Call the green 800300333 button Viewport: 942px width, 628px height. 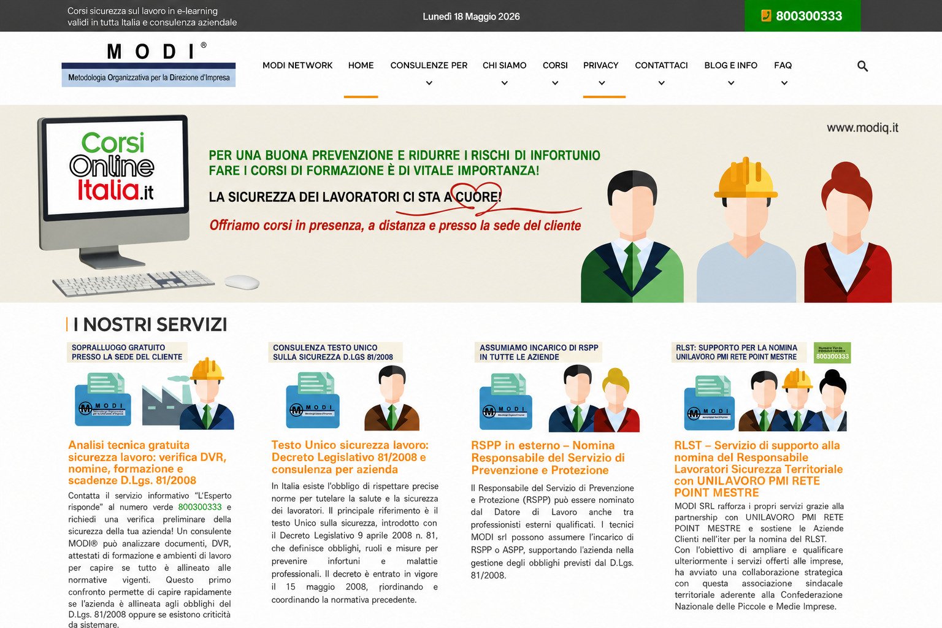click(x=802, y=16)
